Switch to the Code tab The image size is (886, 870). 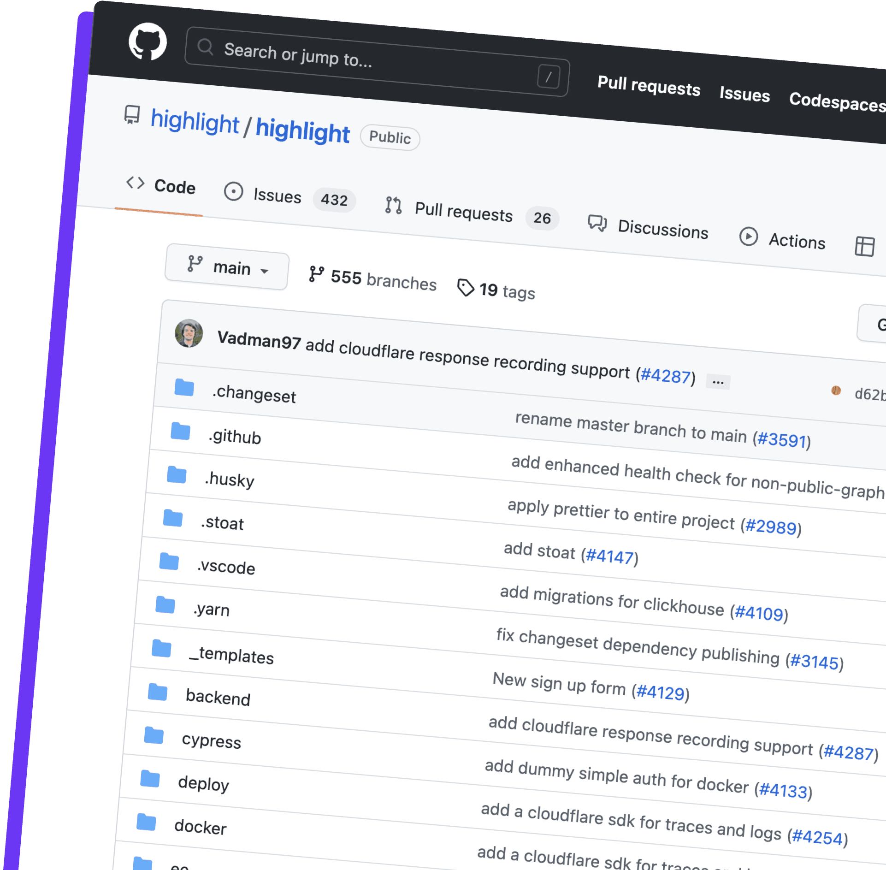(161, 185)
